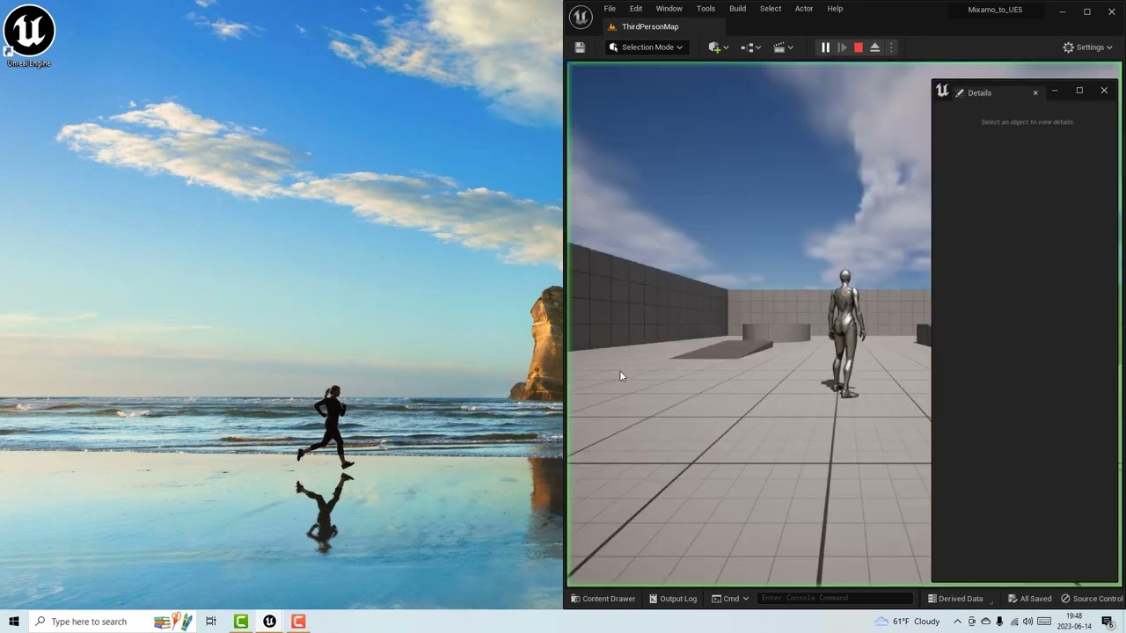Open the Edit menu
The image size is (1126, 633).
tap(636, 9)
